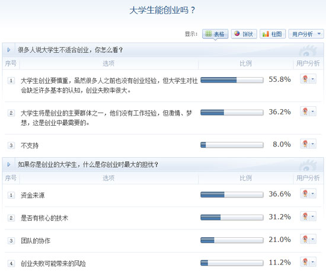Collapse the 很多人说大学生不适合创业 question section
Screen dimensions: 326x274
[x=9, y=50]
